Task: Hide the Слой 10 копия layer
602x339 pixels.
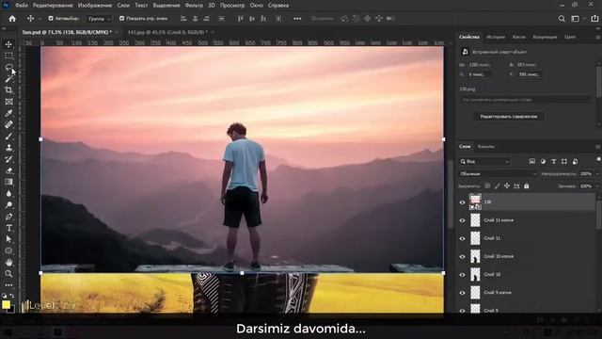Action: pos(462,256)
